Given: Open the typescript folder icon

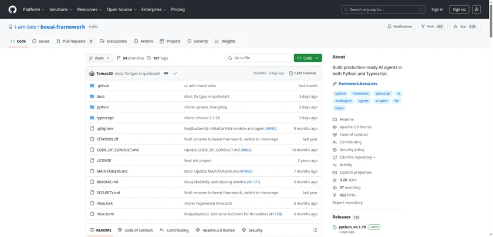Looking at the screenshot, I should (92, 118).
